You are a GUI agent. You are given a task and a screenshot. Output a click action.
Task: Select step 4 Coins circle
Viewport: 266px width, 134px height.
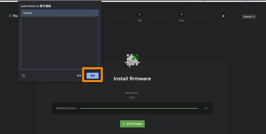pyautogui.click(x=182, y=14)
